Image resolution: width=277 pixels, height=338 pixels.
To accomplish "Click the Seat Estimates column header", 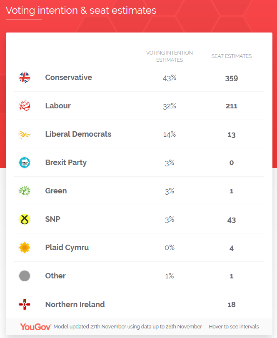I will [231, 56].
